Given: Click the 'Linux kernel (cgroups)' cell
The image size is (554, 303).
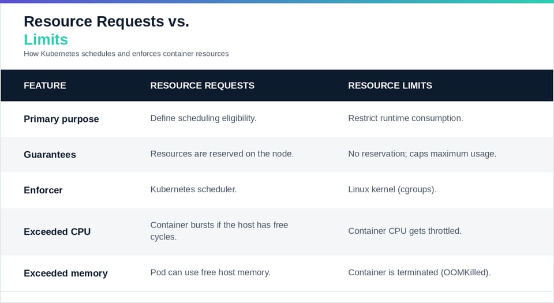Looking at the screenshot, I should [392, 190].
